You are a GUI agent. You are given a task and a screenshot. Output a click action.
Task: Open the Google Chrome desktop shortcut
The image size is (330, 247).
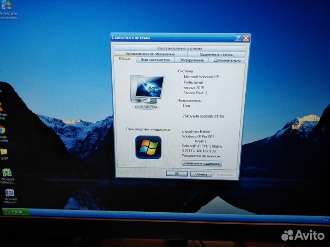point(3,134)
